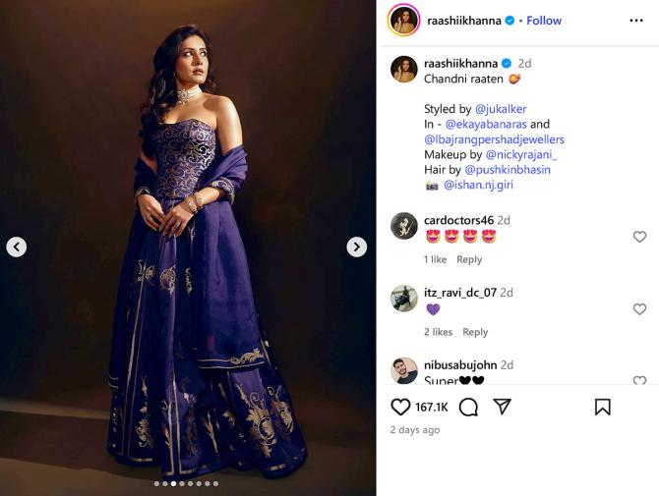Go to next photo in carousel

tap(356, 247)
